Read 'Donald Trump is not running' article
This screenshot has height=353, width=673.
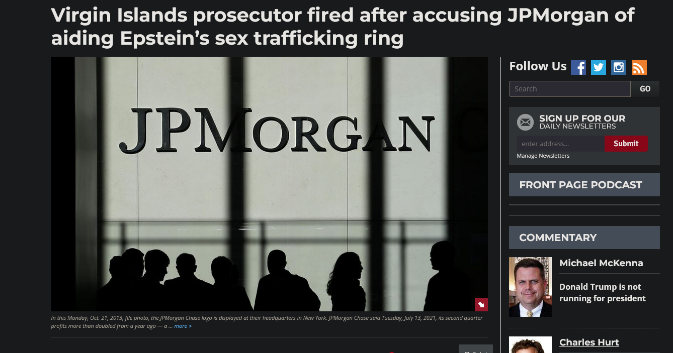point(603,293)
